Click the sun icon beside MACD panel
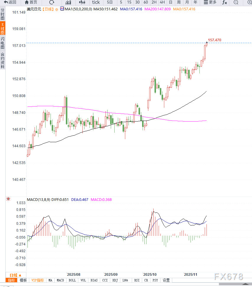 [x=8, y=199]
